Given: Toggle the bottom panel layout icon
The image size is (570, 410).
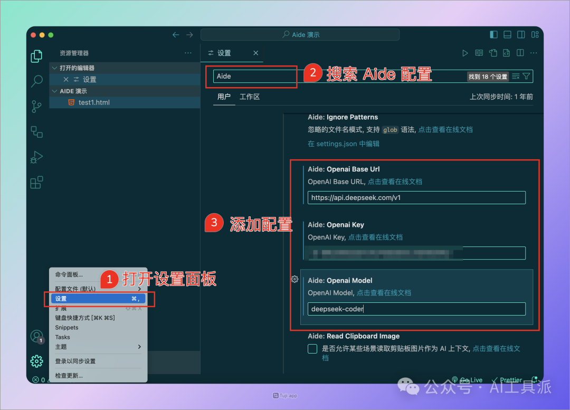Looking at the screenshot, I should pyautogui.click(x=508, y=34).
